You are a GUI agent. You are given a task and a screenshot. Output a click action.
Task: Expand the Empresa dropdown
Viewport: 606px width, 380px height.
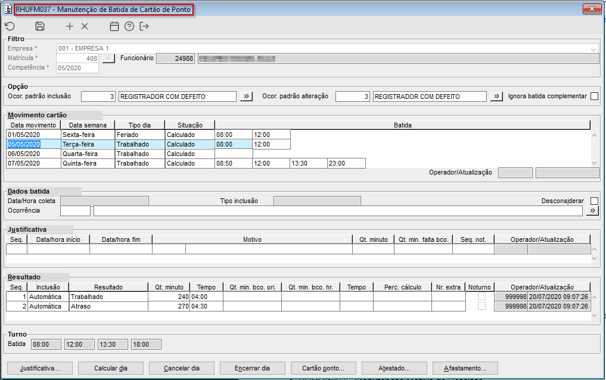click(593, 49)
